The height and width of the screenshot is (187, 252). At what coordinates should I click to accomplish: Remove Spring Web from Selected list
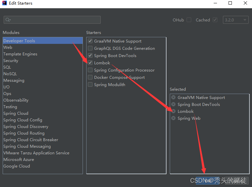click(173, 118)
